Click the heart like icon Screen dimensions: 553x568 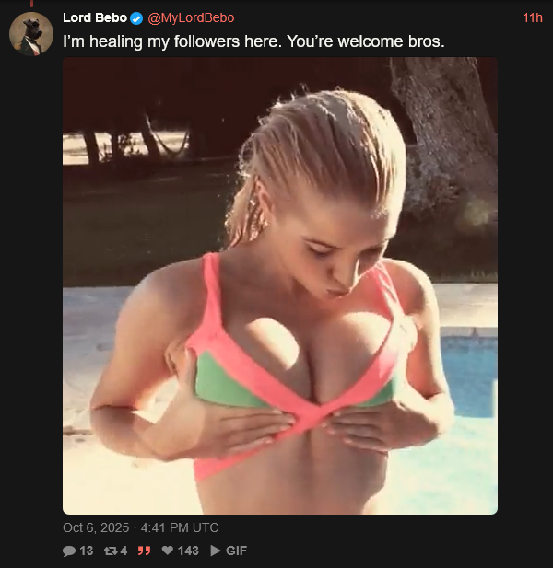167,551
